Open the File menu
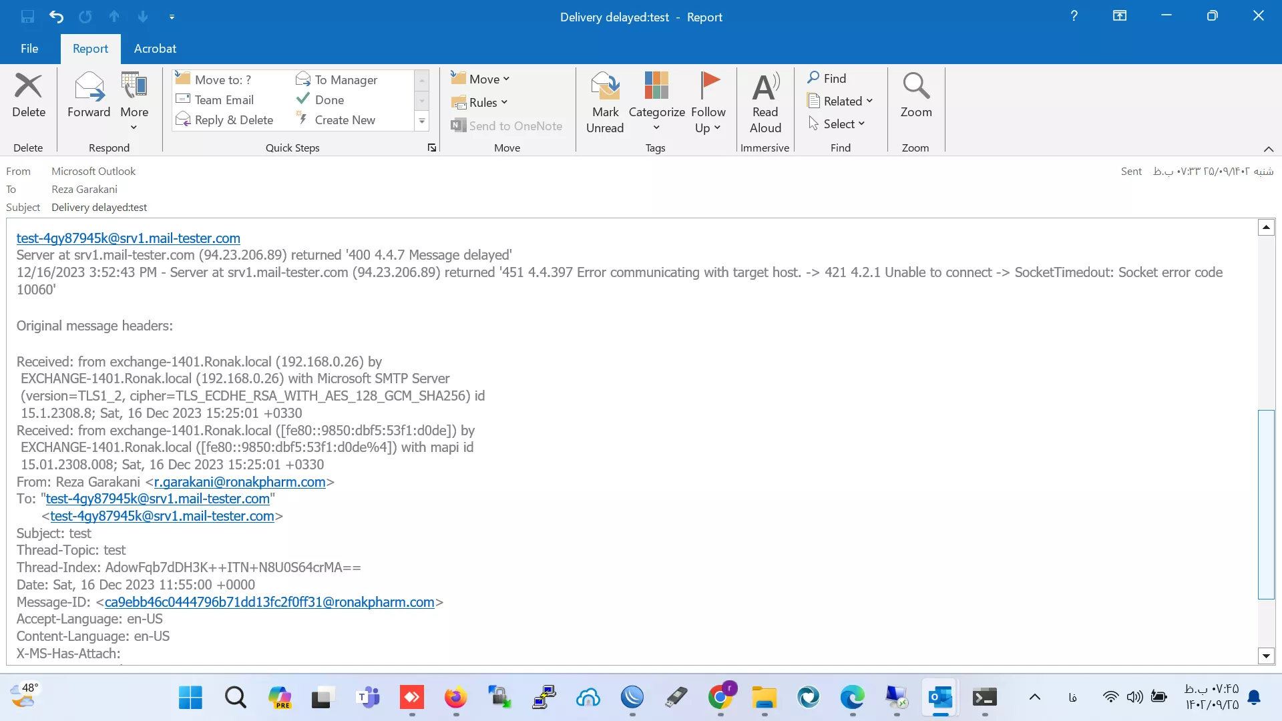This screenshot has width=1282, height=721. click(x=29, y=48)
